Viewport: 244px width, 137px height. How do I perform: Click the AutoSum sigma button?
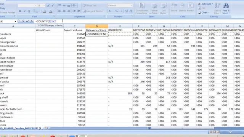204,4
